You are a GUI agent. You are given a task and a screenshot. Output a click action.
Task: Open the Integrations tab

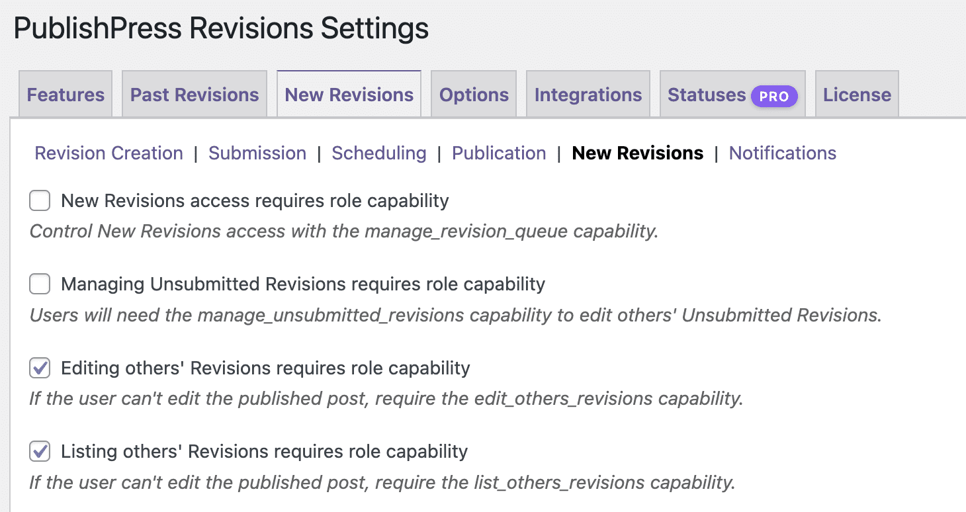tap(588, 95)
